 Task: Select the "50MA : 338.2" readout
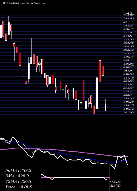(18, 171)
